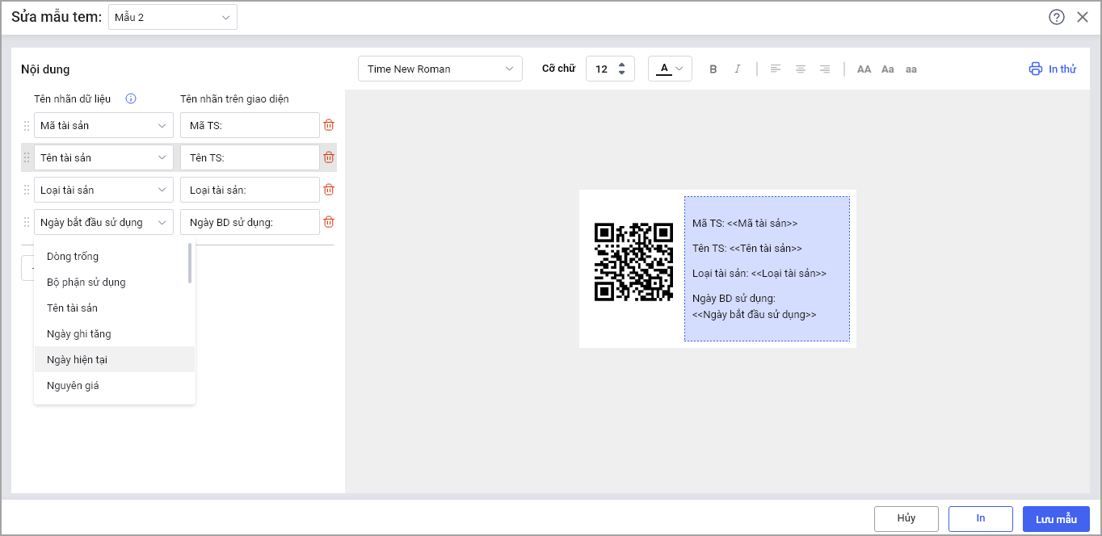1102x536 pixels.
Task: Click the Tên TS: label input field
Action: click(x=250, y=157)
